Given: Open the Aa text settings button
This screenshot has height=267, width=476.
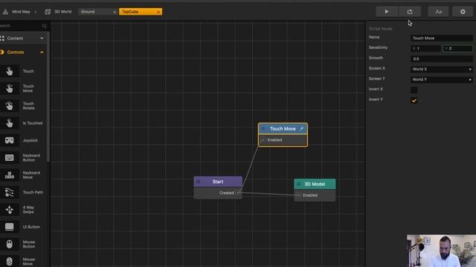Looking at the screenshot, I should click(x=438, y=12).
